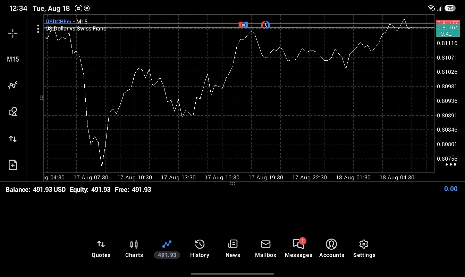This screenshot has width=465, height=277.
Task: Open the chart indicators icon
Action: tap(13, 85)
